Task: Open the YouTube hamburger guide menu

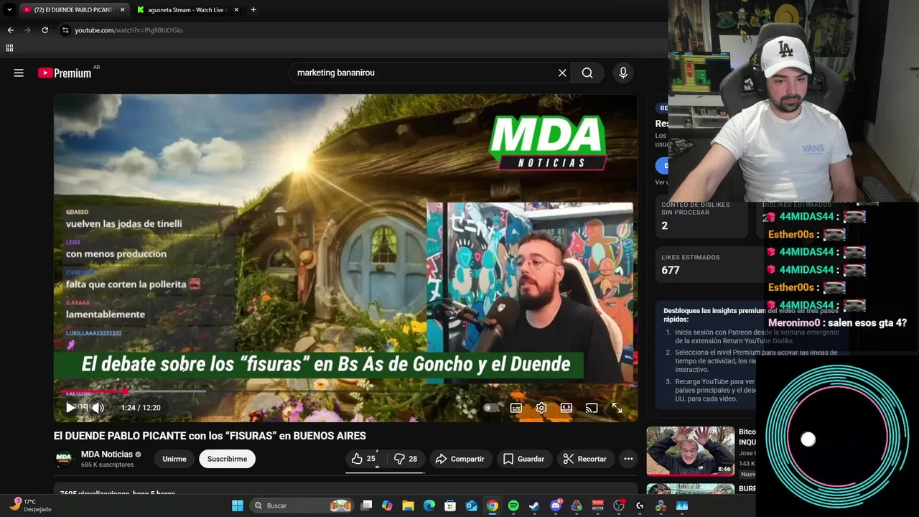Action: (x=19, y=73)
